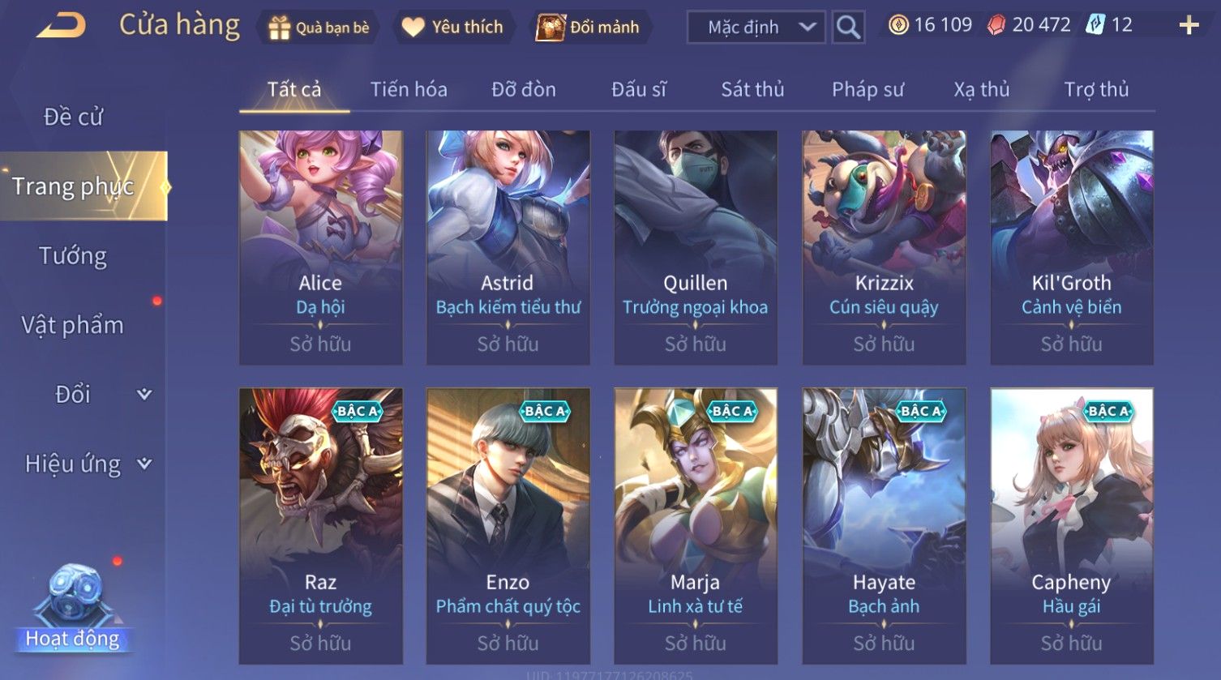Screen dimensions: 1221x680
Task: Open Tướng in the sidebar
Action: (x=73, y=256)
